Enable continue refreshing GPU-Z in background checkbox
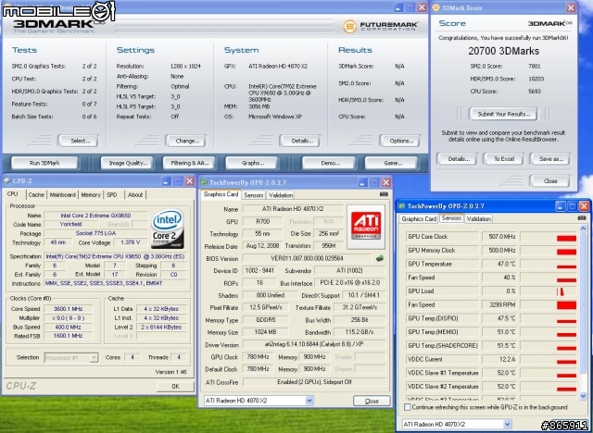Image resolution: width=593 pixels, height=433 pixels. pos(407,407)
